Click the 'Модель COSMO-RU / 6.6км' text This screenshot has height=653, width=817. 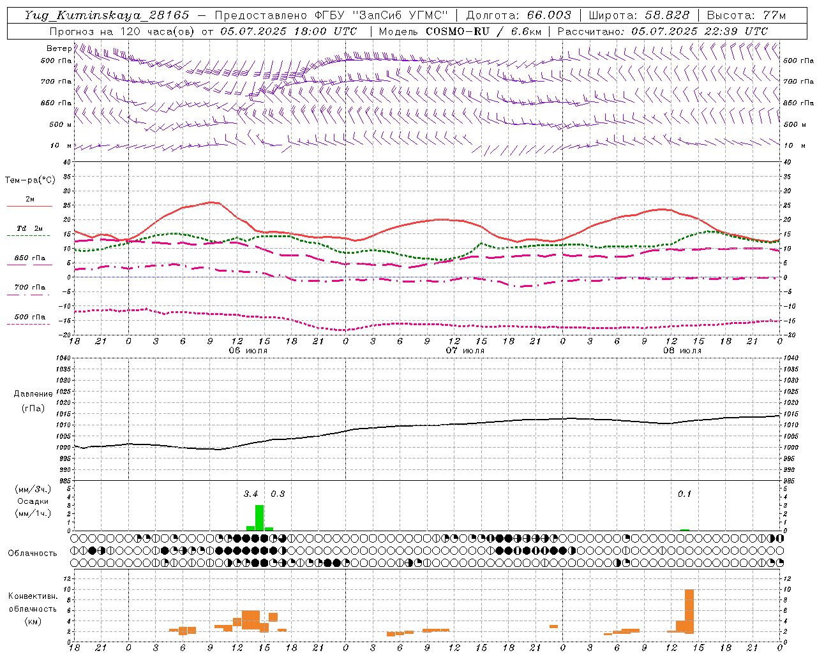point(460,31)
